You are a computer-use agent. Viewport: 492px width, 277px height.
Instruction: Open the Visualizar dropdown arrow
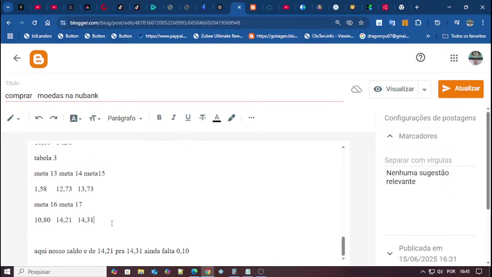(424, 89)
